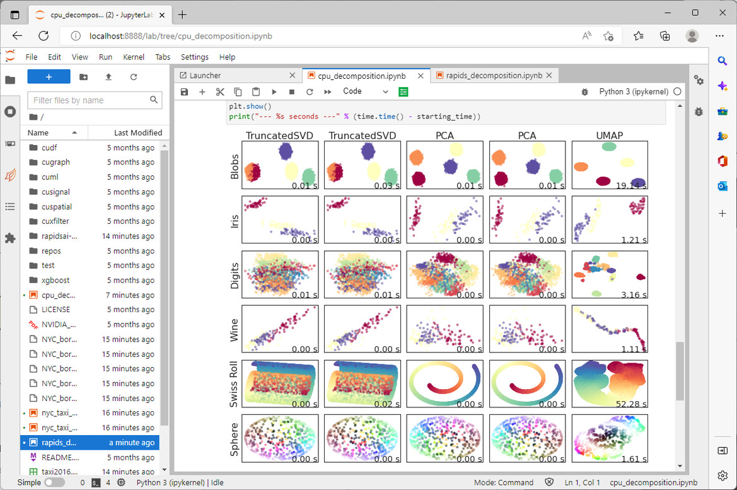The width and height of the screenshot is (737, 490).
Task: Open the cuml folder
Action: 90,177
